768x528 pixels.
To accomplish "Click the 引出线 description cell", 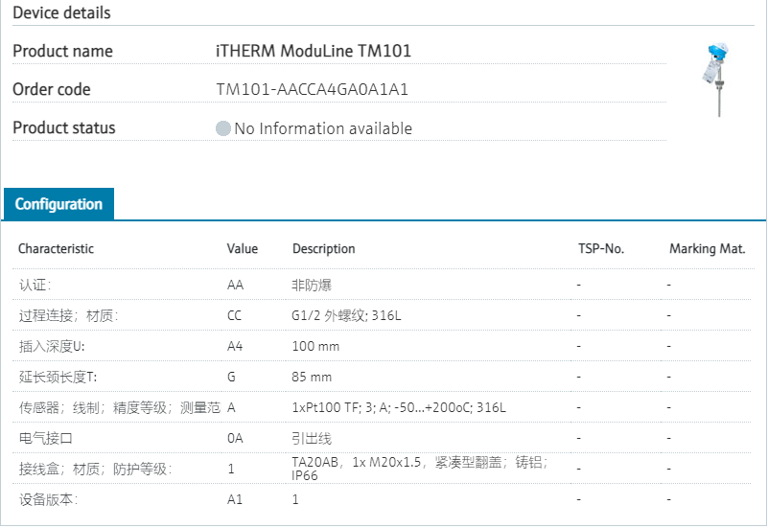I will [312, 438].
